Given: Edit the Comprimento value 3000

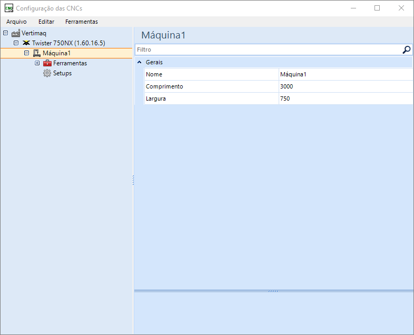Looking at the screenshot, I should pyautogui.click(x=346, y=86).
